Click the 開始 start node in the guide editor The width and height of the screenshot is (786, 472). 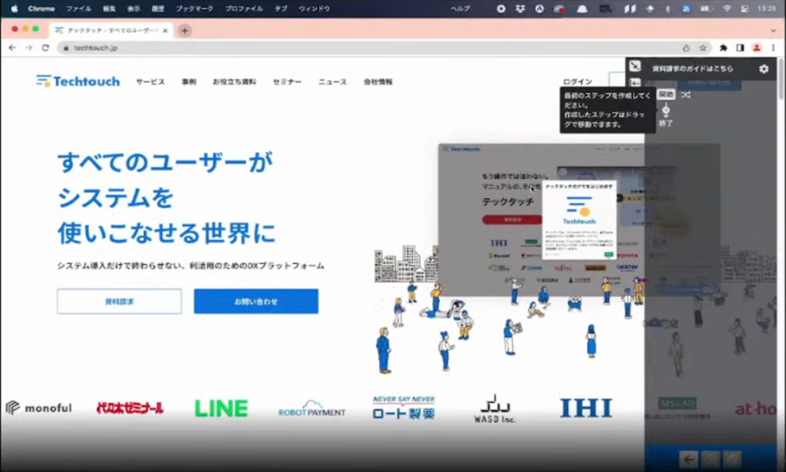(665, 94)
